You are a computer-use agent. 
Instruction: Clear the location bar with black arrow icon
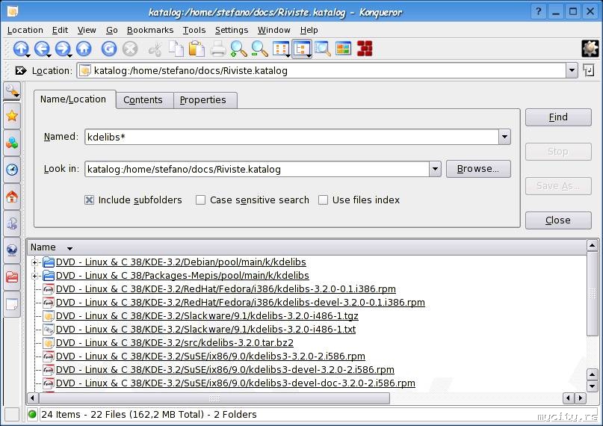[20, 71]
